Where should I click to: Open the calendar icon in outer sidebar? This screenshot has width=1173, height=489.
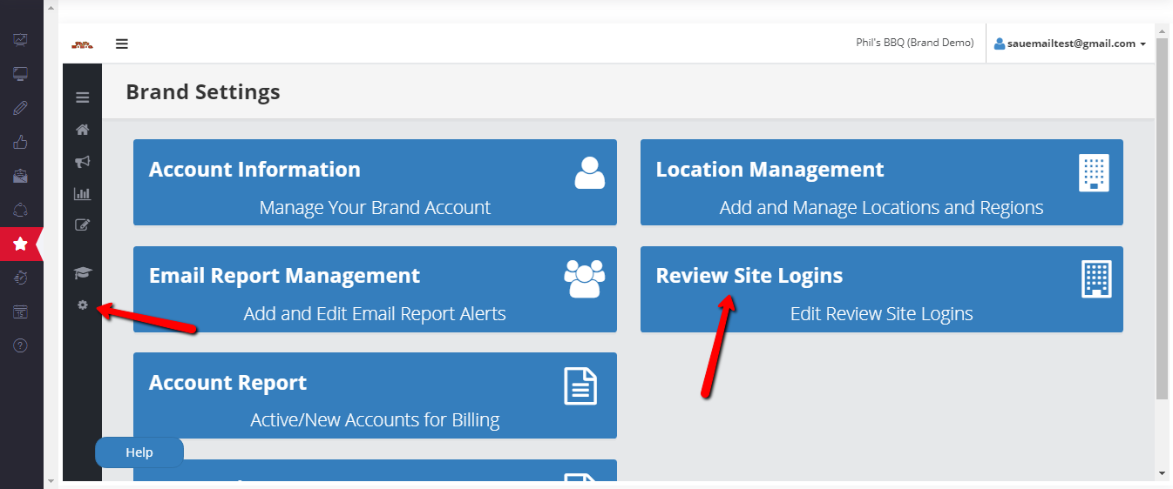pyautogui.click(x=21, y=311)
